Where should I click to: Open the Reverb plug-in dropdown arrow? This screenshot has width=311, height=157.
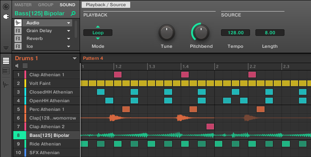pos(68,39)
